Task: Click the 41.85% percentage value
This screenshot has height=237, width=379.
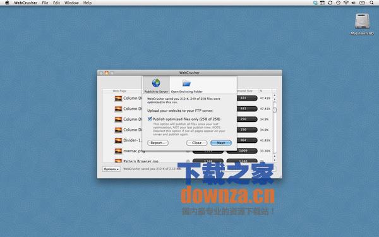Action: [x=265, y=140]
